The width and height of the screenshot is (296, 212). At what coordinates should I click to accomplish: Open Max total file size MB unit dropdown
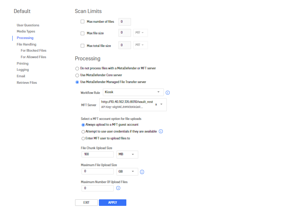(x=140, y=45)
